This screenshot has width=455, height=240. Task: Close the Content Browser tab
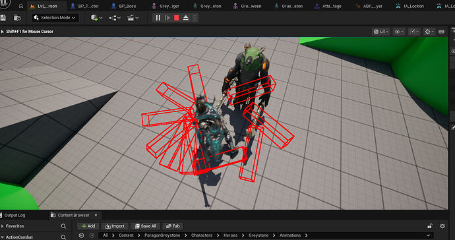96,216
